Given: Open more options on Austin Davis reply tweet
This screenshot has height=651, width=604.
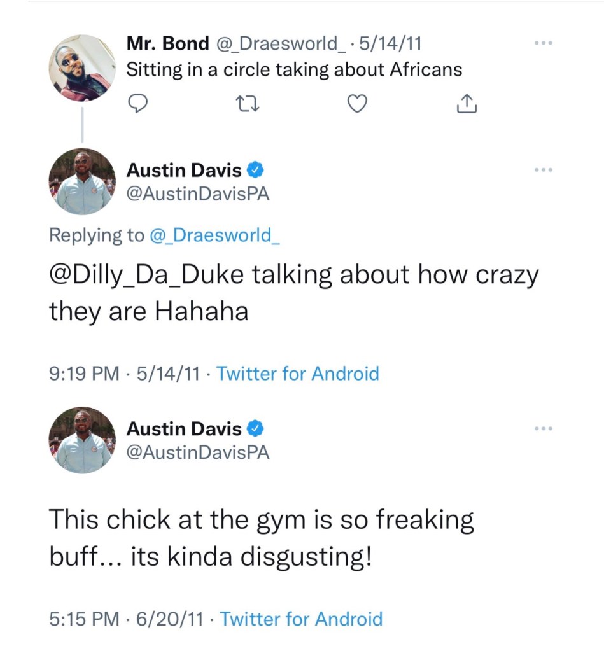Looking at the screenshot, I should tap(543, 170).
